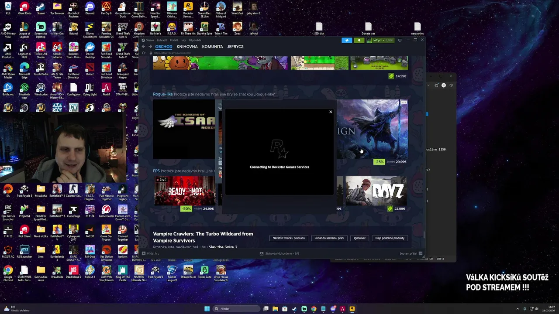Open Steam announcements megaphone button

[x=347, y=40]
